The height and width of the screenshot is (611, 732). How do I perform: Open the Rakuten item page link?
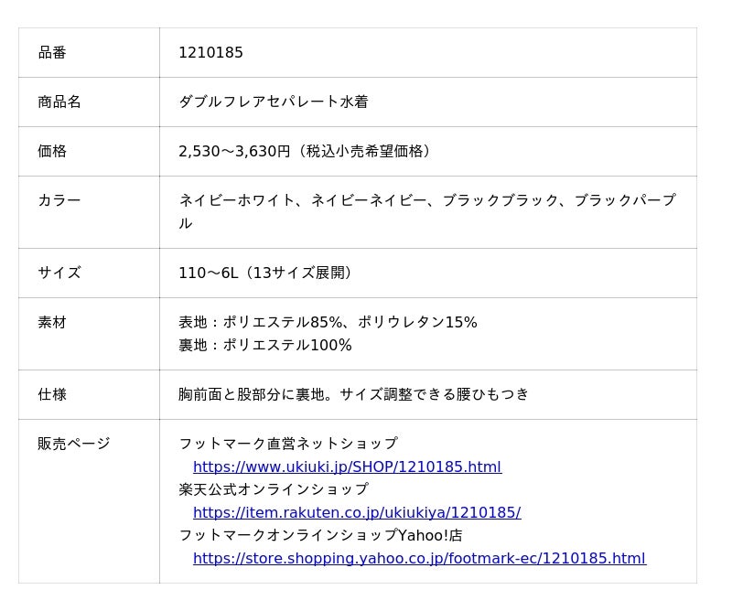(x=357, y=513)
